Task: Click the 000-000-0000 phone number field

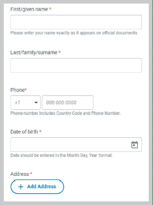Action: pos(68,102)
